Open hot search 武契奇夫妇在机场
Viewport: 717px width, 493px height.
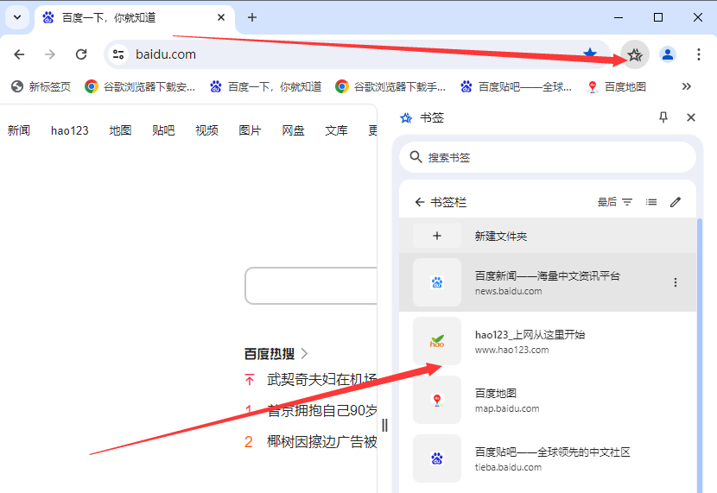pos(321,379)
